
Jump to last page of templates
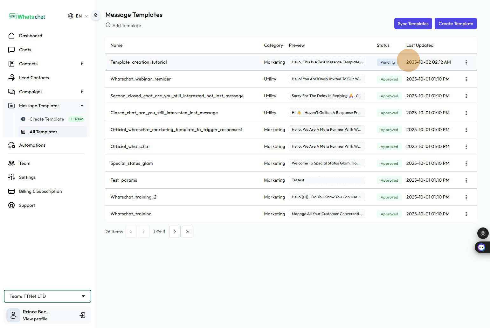click(x=188, y=232)
